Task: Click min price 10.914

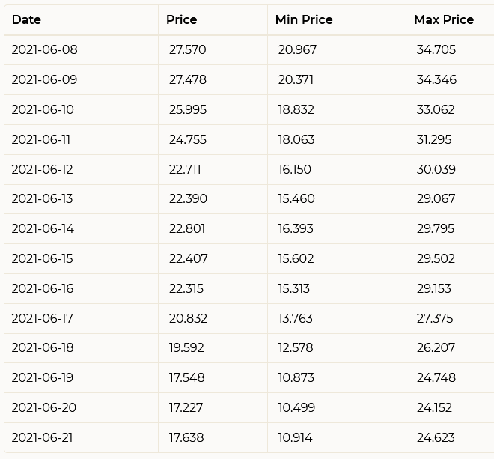Action: pyautogui.click(x=295, y=438)
